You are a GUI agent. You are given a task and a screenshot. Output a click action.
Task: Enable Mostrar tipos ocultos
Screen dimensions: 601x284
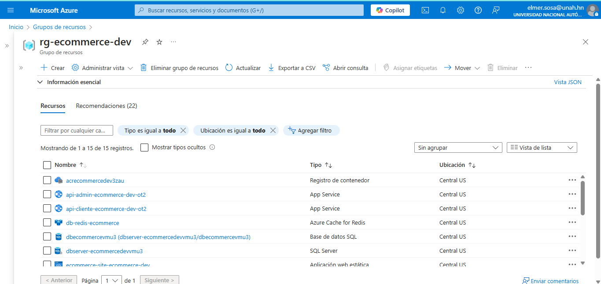pyautogui.click(x=144, y=147)
